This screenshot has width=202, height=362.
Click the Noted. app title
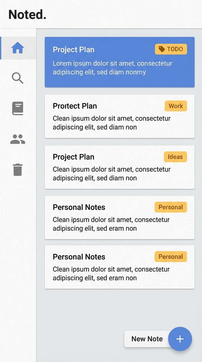pos(27,14)
